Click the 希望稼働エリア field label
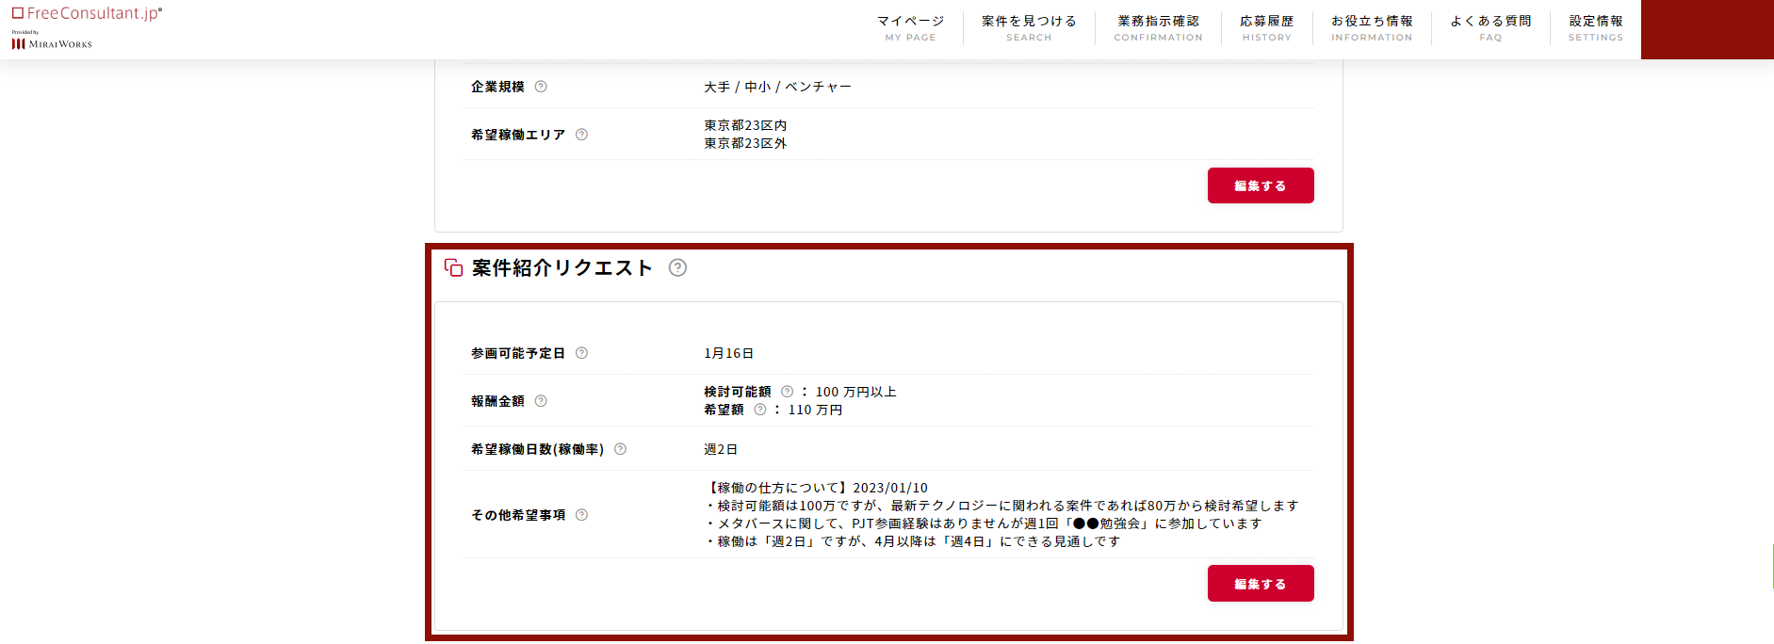 [518, 135]
